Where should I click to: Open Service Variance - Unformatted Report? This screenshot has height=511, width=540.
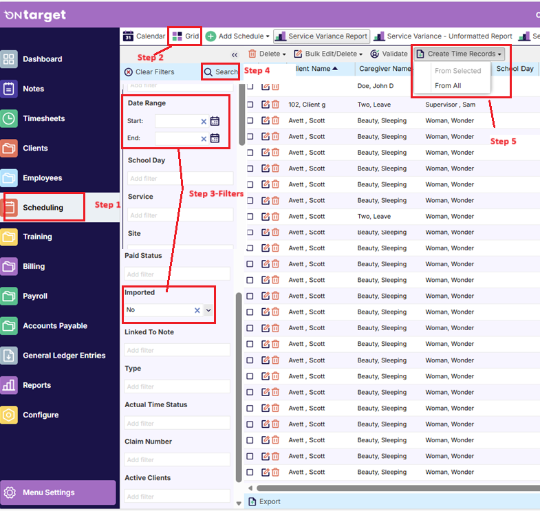[443, 36]
